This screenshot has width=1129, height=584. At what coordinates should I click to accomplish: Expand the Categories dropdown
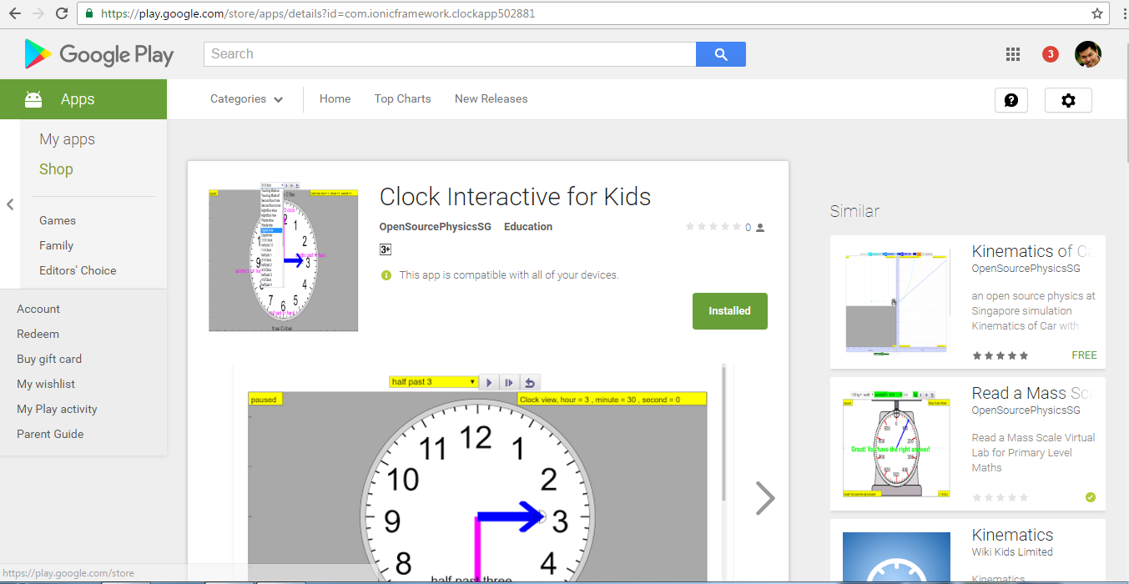click(247, 98)
